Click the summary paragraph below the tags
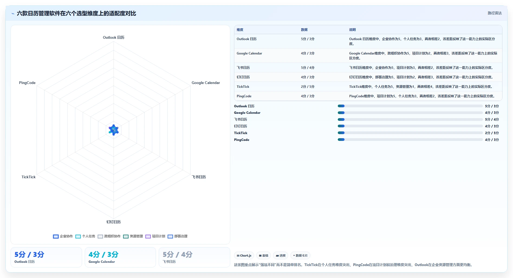Viewport: 513px width, 278px height. (354, 265)
